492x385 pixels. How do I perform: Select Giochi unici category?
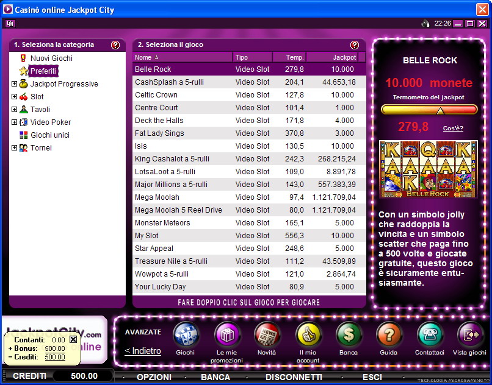point(50,135)
